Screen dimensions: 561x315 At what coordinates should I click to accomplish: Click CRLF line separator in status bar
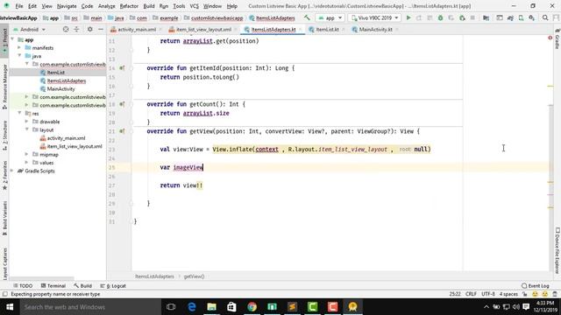[471, 294]
